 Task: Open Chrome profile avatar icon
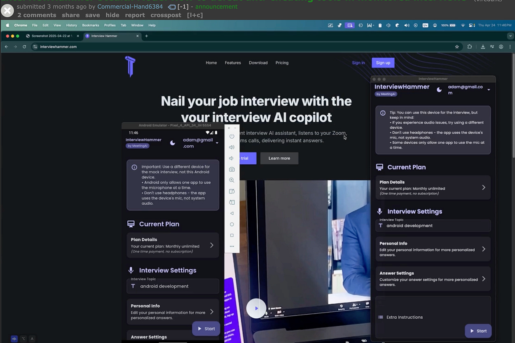point(501,47)
